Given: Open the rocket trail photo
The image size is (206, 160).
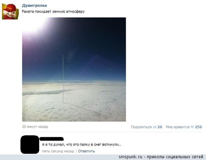Looking at the screenshot, I should click(x=74, y=69).
